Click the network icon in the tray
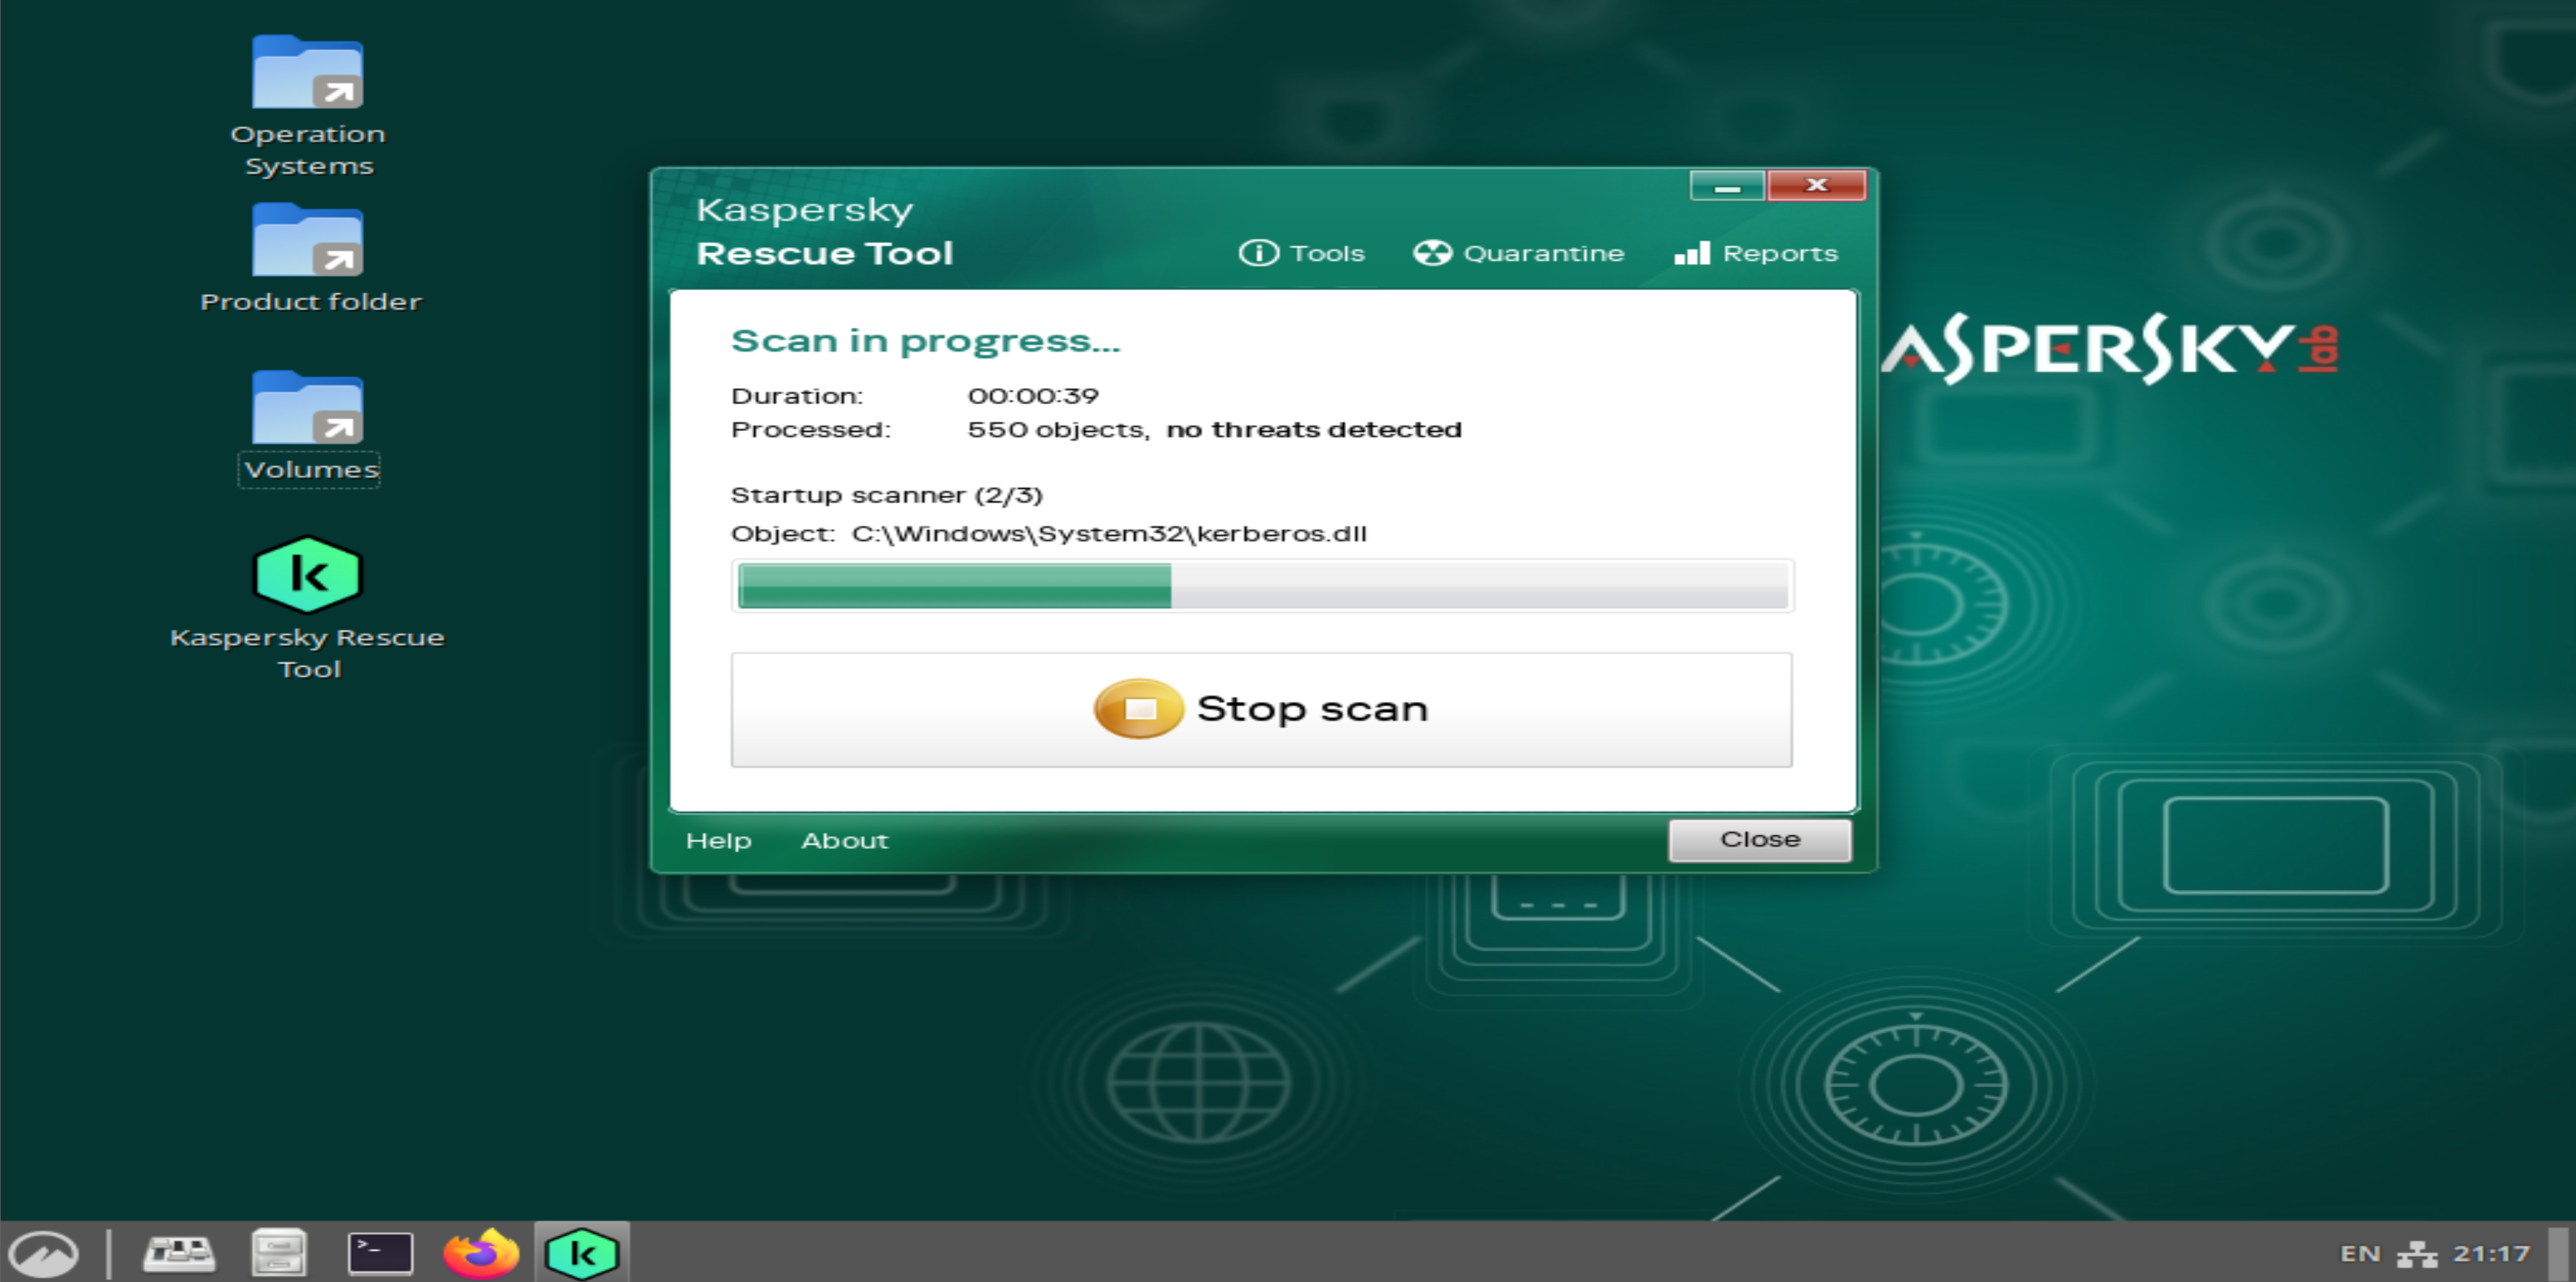 tap(2417, 1254)
